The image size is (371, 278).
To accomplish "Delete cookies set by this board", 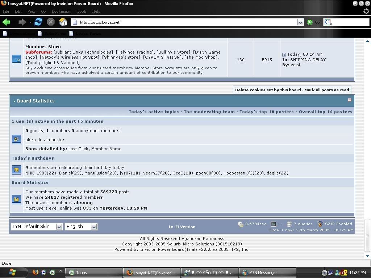I will click(x=268, y=90).
